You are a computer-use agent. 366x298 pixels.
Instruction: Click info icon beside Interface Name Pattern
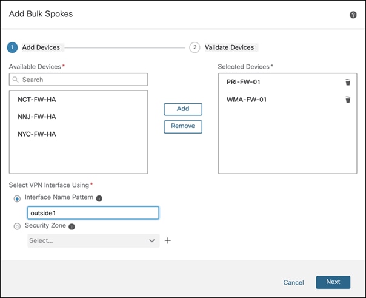coord(99,198)
